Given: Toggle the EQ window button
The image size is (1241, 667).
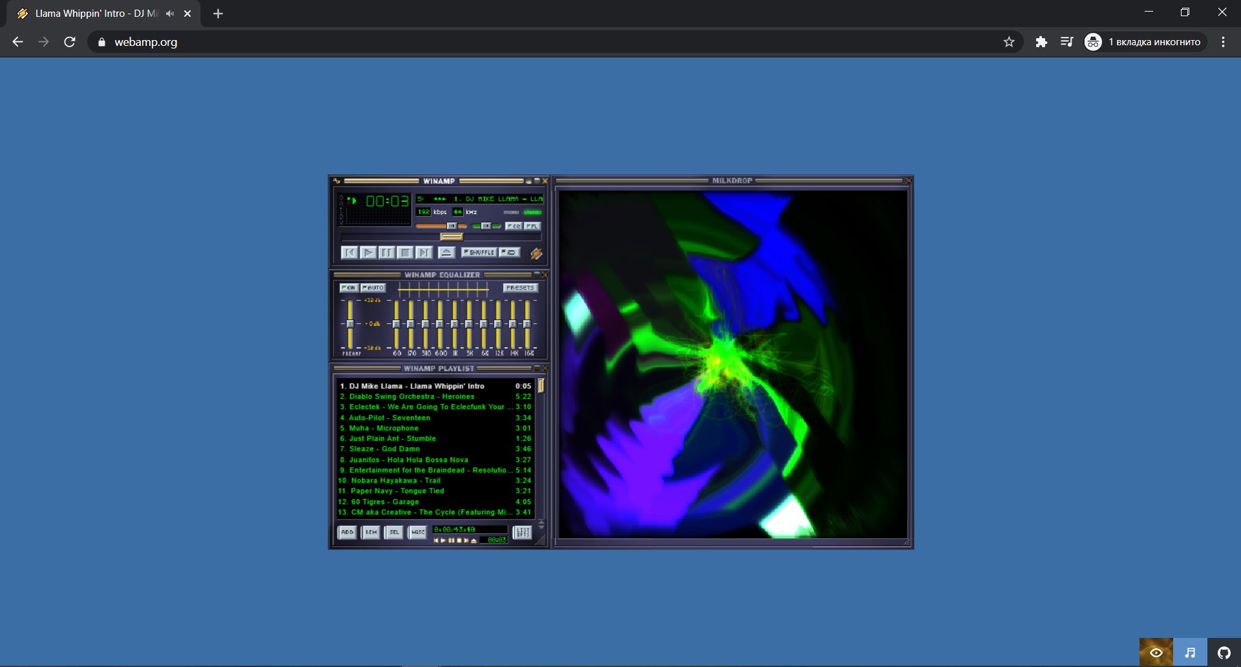Looking at the screenshot, I should click(514, 226).
